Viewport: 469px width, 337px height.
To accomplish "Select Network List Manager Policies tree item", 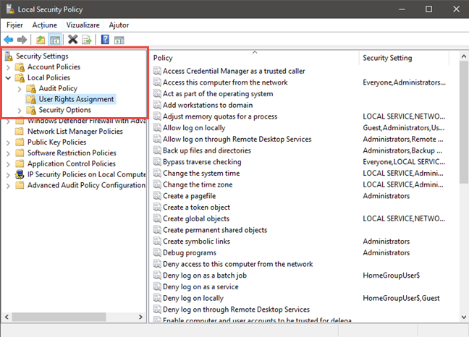I will click(x=75, y=132).
